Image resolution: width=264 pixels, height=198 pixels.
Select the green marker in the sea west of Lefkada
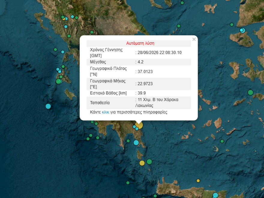pos(55,49)
